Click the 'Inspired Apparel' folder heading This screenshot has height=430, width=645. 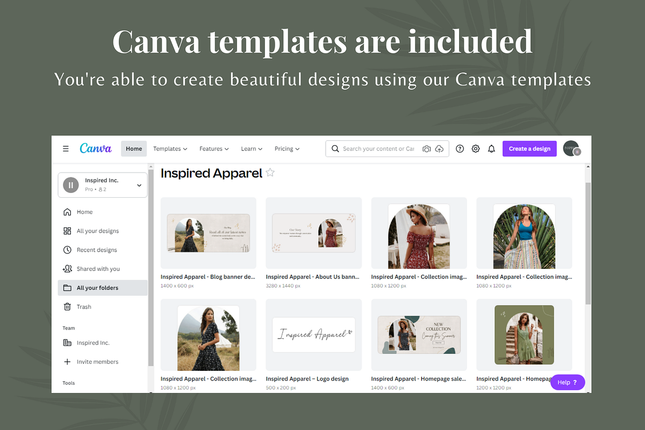(211, 173)
